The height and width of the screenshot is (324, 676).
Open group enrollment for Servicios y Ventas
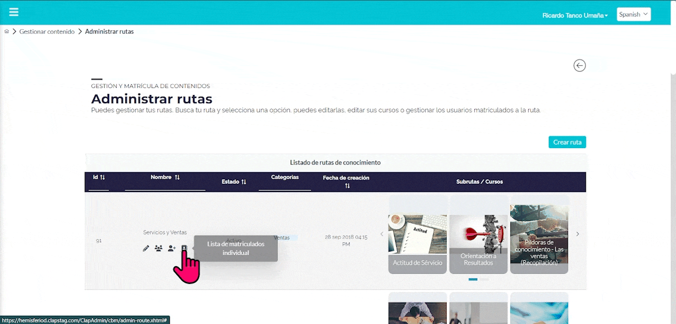pos(159,248)
